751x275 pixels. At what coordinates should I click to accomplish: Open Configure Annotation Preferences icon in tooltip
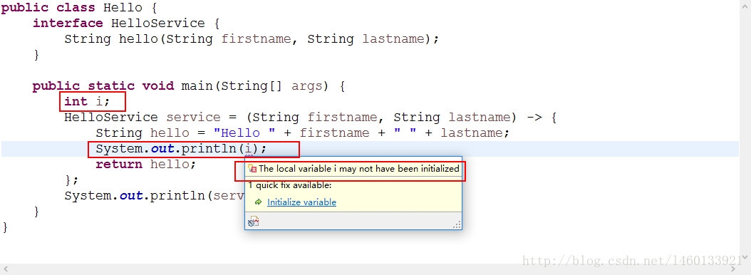pyautogui.click(x=254, y=222)
